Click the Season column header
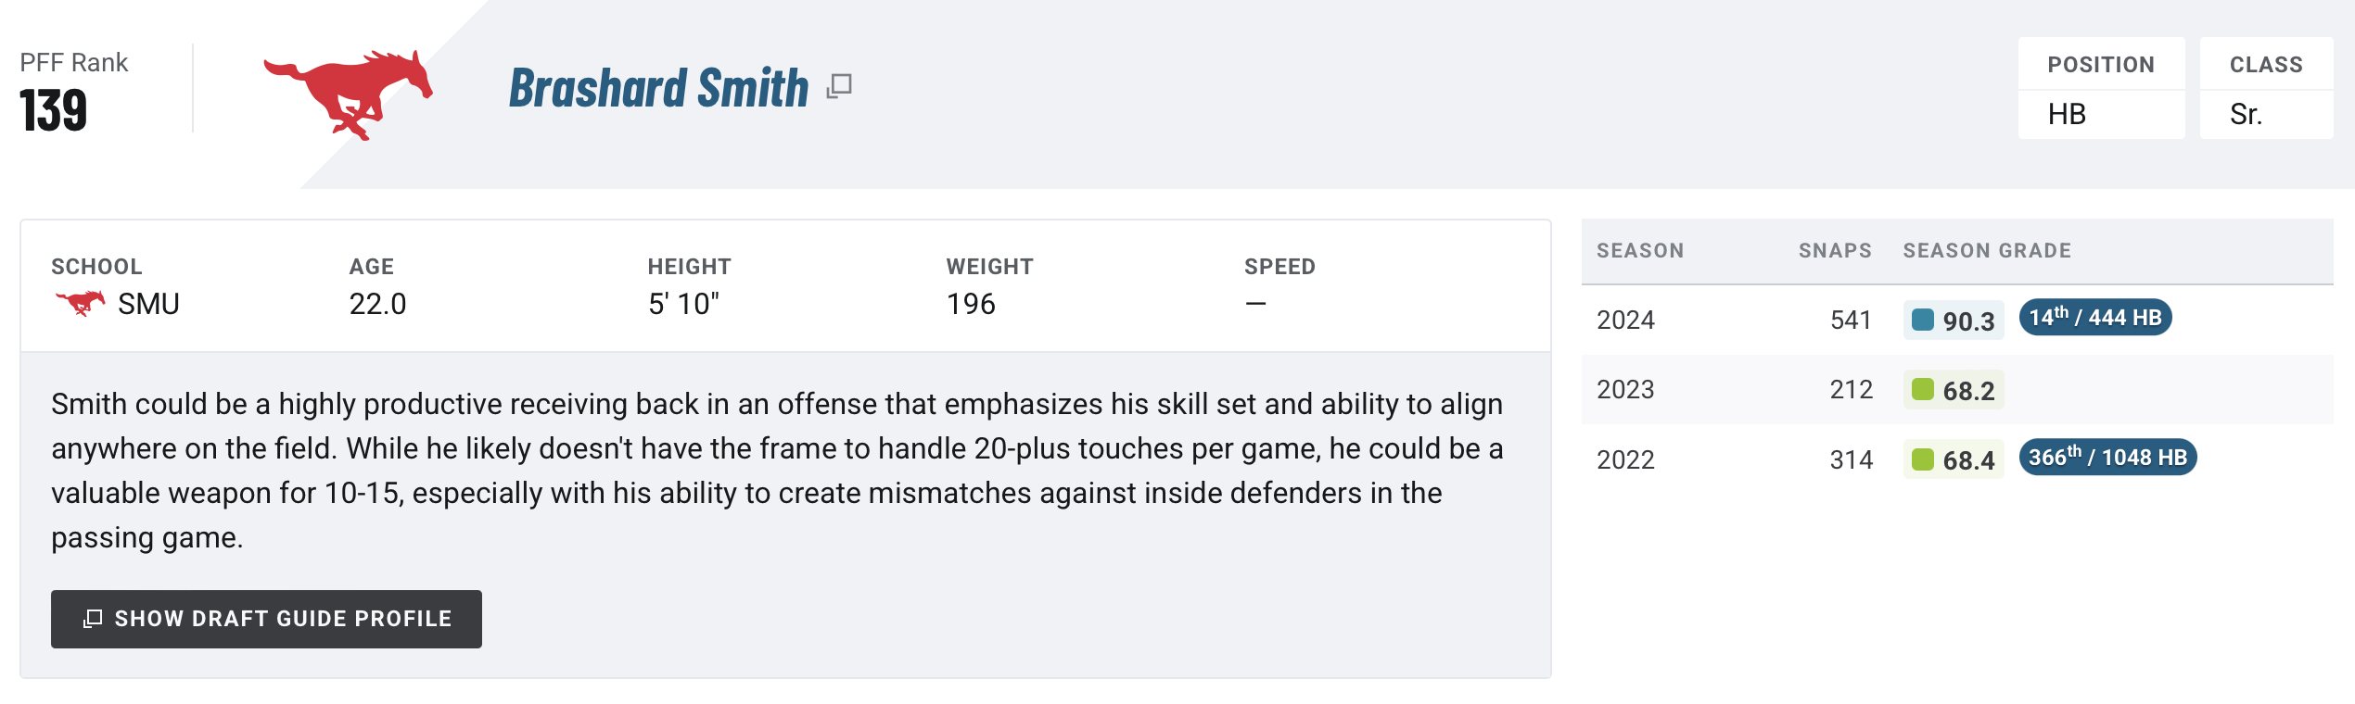The height and width of the screenshot is (704, 2355). click(x=1640, y=250)
